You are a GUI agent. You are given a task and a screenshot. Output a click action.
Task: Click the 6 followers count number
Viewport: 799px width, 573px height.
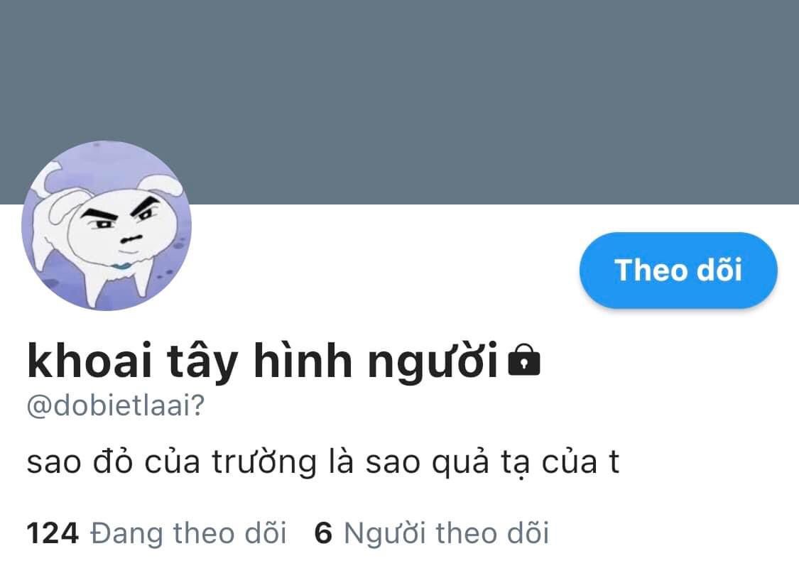[323, 533]
